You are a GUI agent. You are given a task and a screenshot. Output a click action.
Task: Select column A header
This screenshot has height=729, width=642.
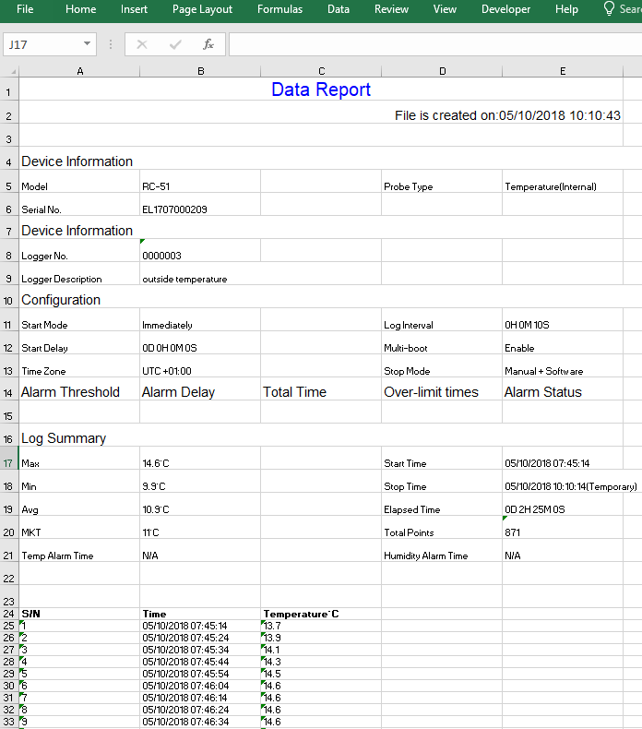tap(79, 71)
